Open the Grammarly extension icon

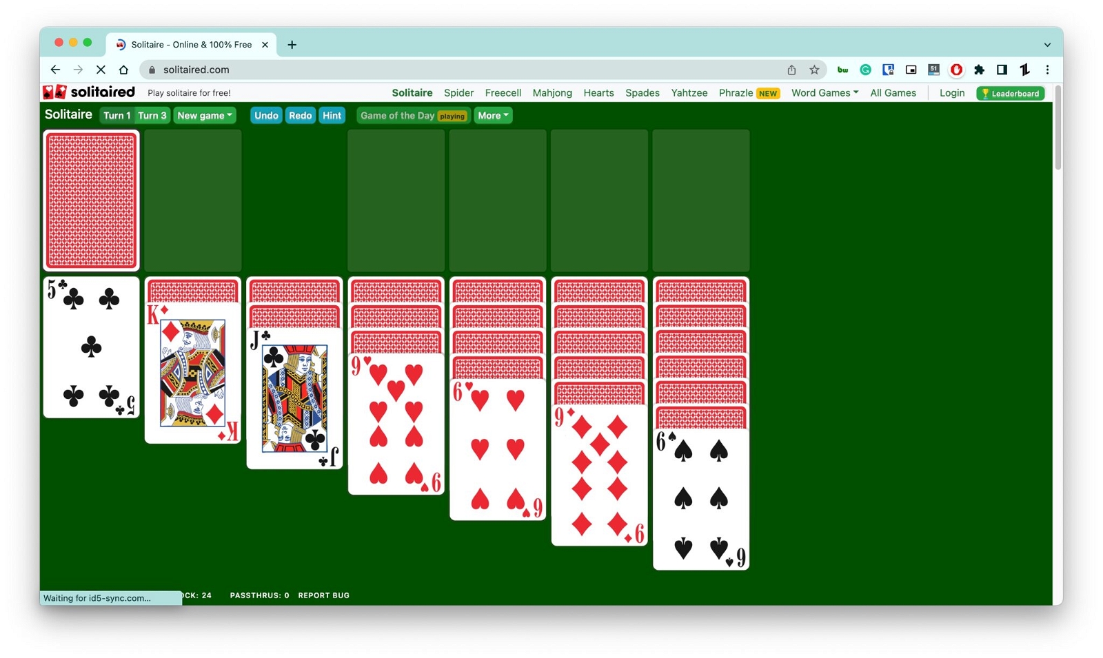click(x=865, y=70)
